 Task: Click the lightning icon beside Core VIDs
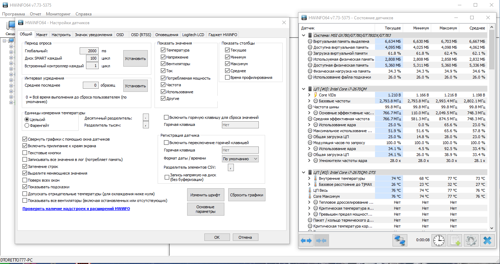(315, 95)
